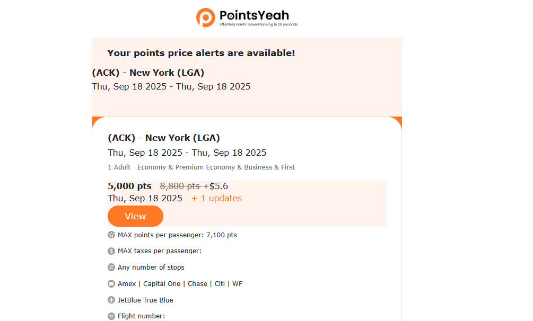Click the stops icon beside Any number of stops

tap(111, 267)
